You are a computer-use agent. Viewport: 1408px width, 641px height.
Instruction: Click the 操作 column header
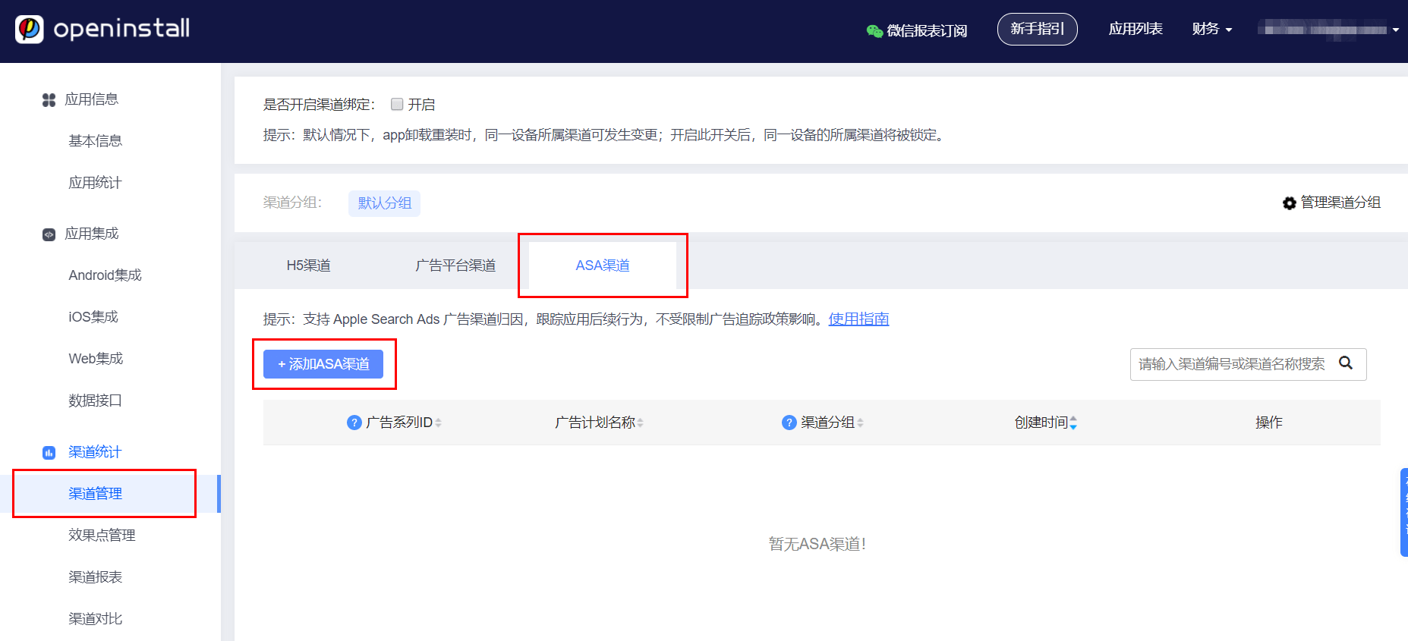click(x=1268, y=423)
